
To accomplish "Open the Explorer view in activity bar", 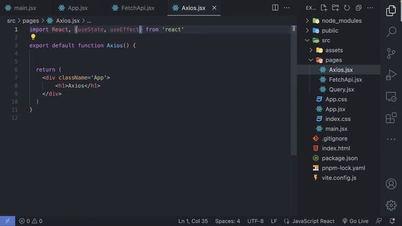I will click(391, 11).
